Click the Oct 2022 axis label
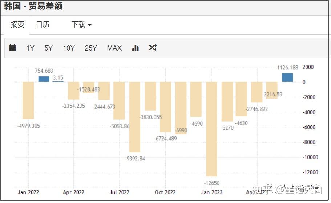Image resolution: width=331 pixels, height=203 pixels. pyautogui.click(x=165, y=192)
